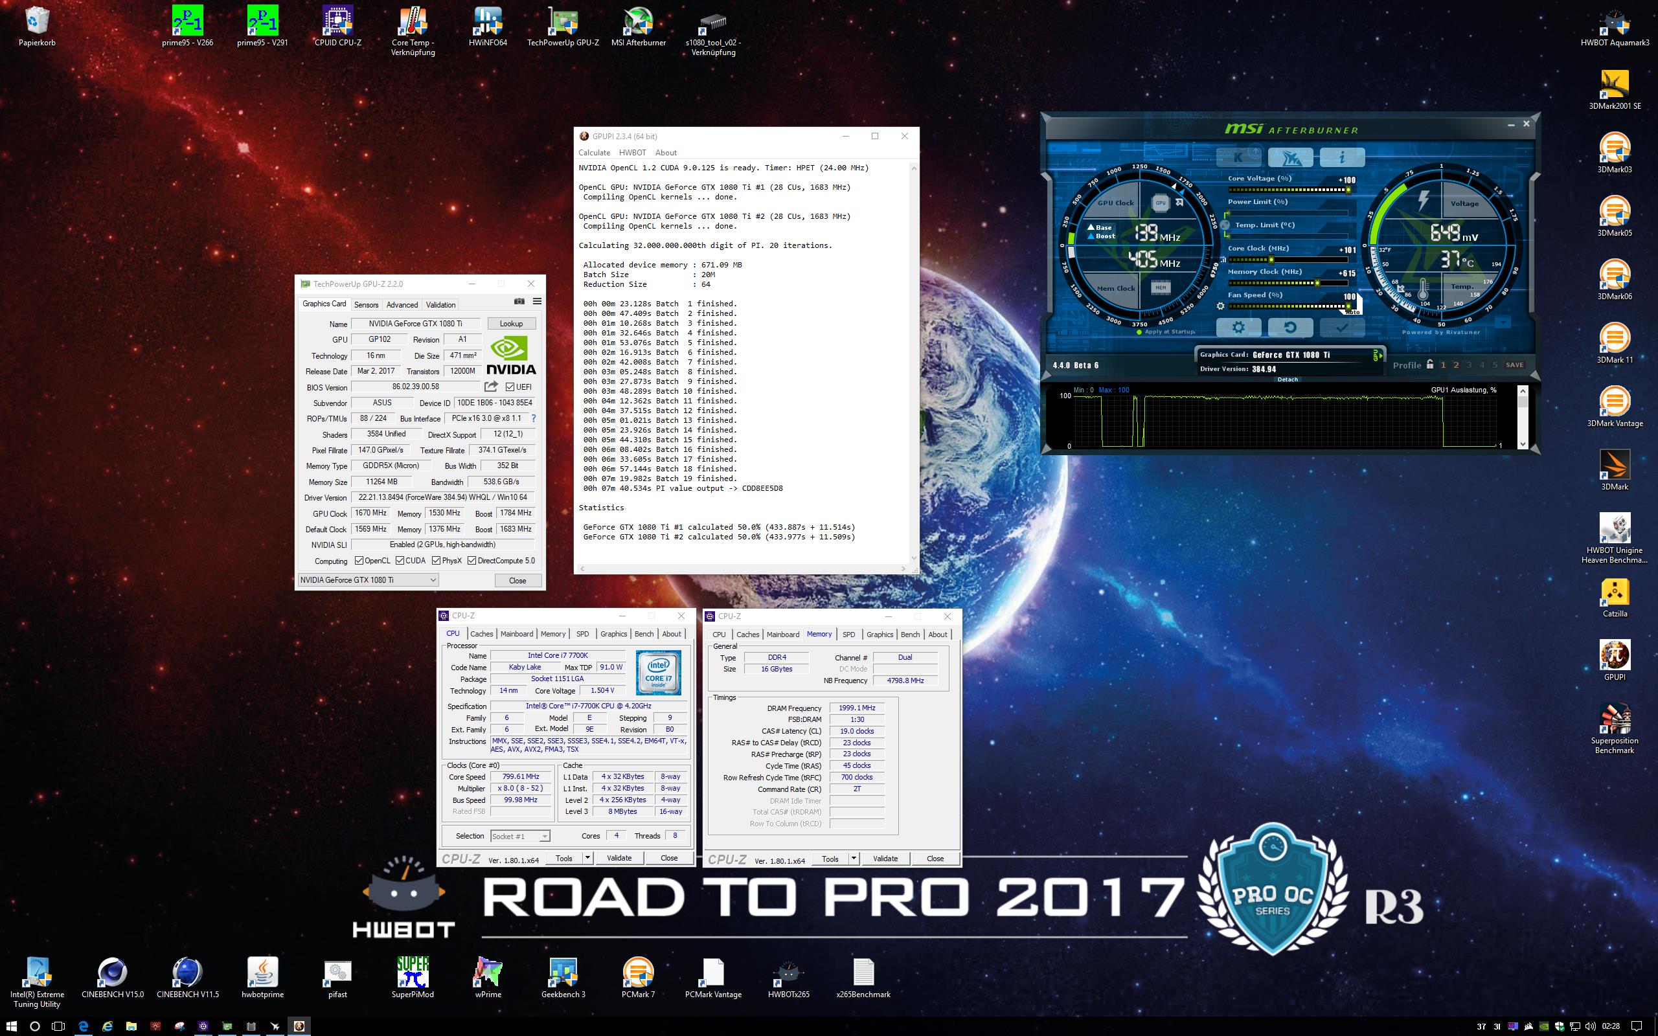Open SPD tab in right CPU-Z window
This screenshot has height=1036, width=1658.
coord(849,635)
